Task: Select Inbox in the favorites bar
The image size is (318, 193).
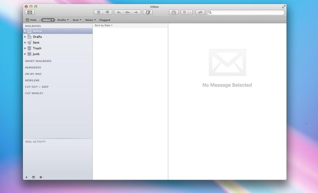Action: (x=48, y=20)
